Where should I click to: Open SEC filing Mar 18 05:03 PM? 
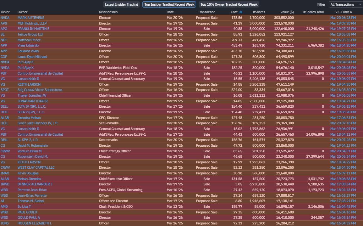coord(343,34)
